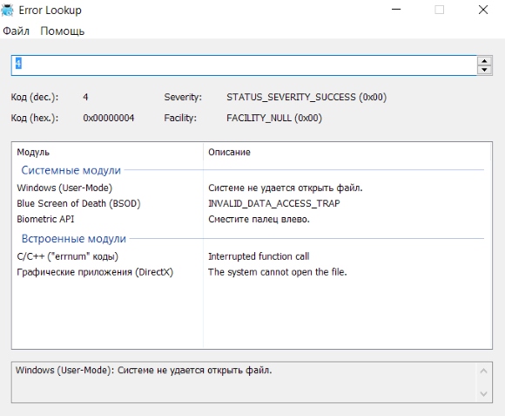Viewport: 505px width, 416px height.
Task: Collapse the Системные модули group header
Action: [x=71, y=170]
